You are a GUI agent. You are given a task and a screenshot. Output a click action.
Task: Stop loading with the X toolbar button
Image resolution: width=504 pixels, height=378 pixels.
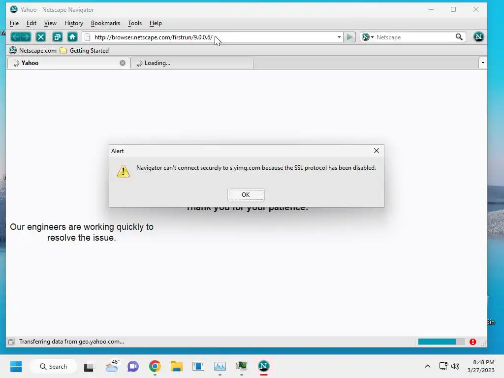click(41, 37)
